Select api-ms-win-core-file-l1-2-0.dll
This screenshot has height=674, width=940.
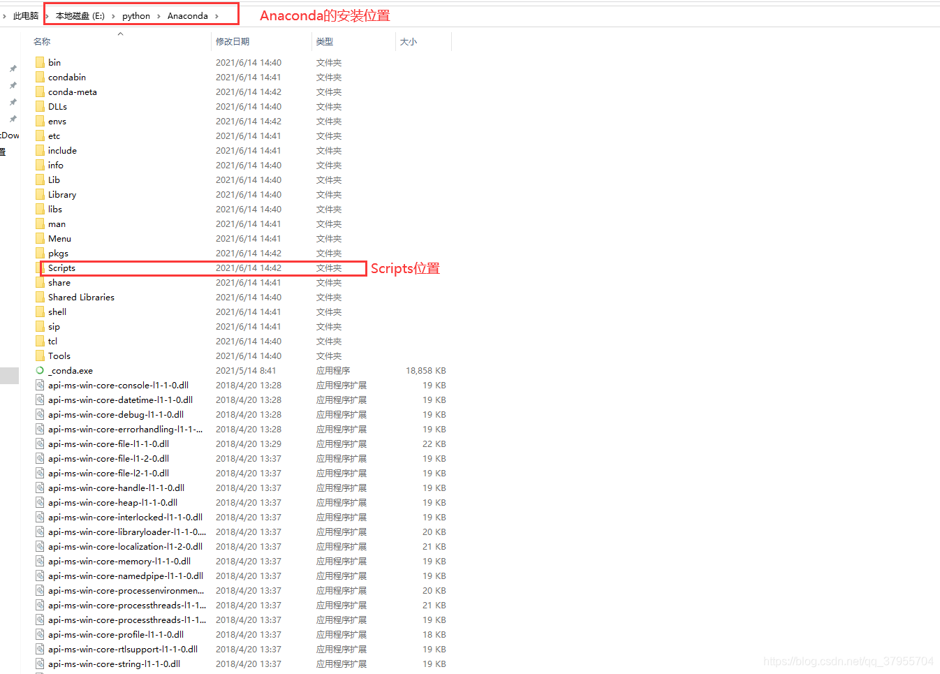coord(108,458)
